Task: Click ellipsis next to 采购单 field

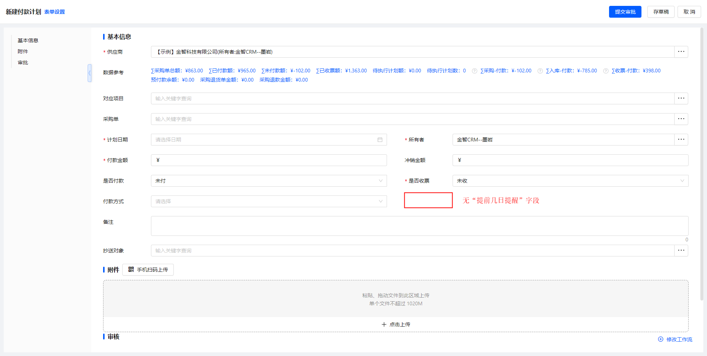Action: tap(681, 119)
